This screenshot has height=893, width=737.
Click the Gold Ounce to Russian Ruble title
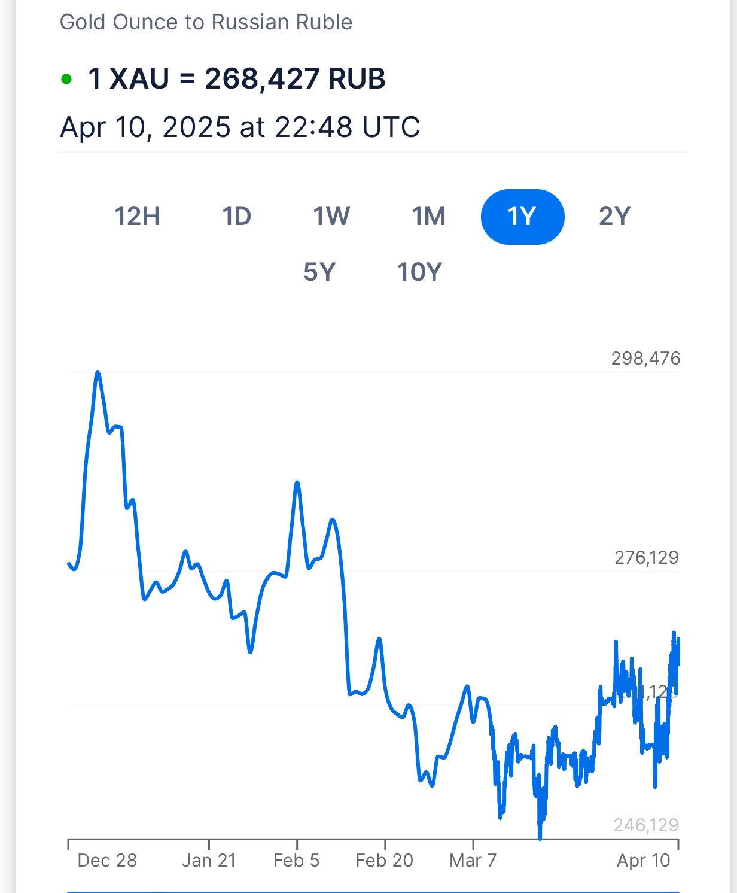(206, 22)
